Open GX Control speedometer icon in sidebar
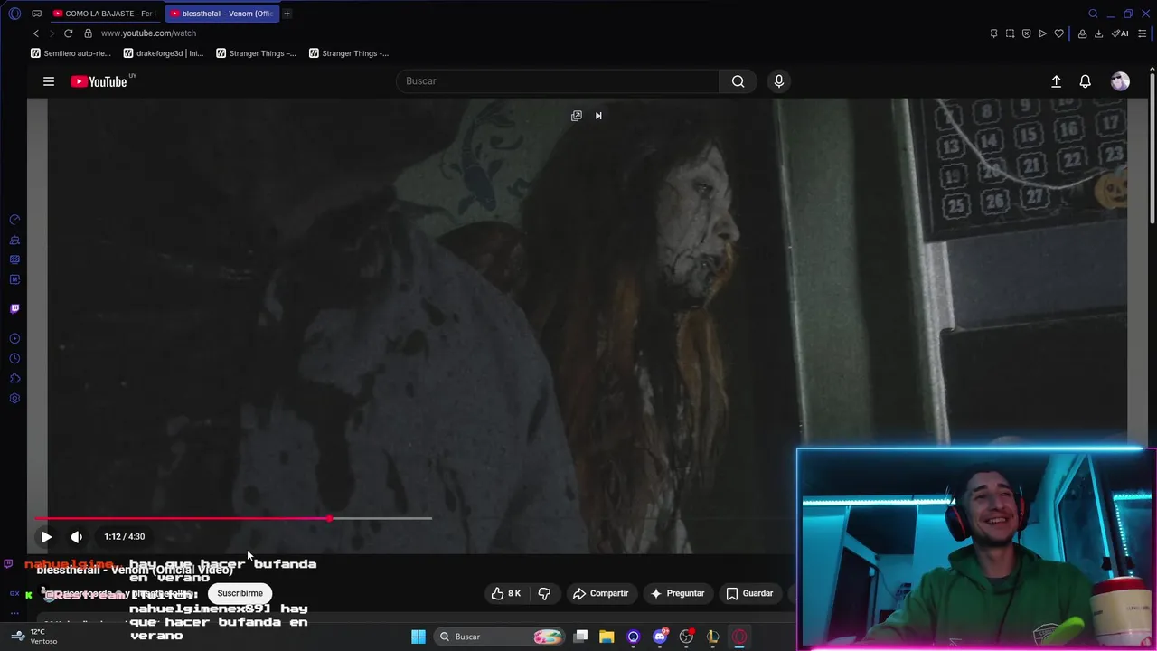The width and height of the screenshot is (1157, 651). [x=14, y=220]
